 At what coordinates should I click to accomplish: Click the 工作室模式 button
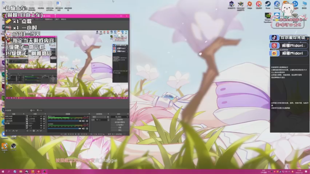tap(120, 125)
